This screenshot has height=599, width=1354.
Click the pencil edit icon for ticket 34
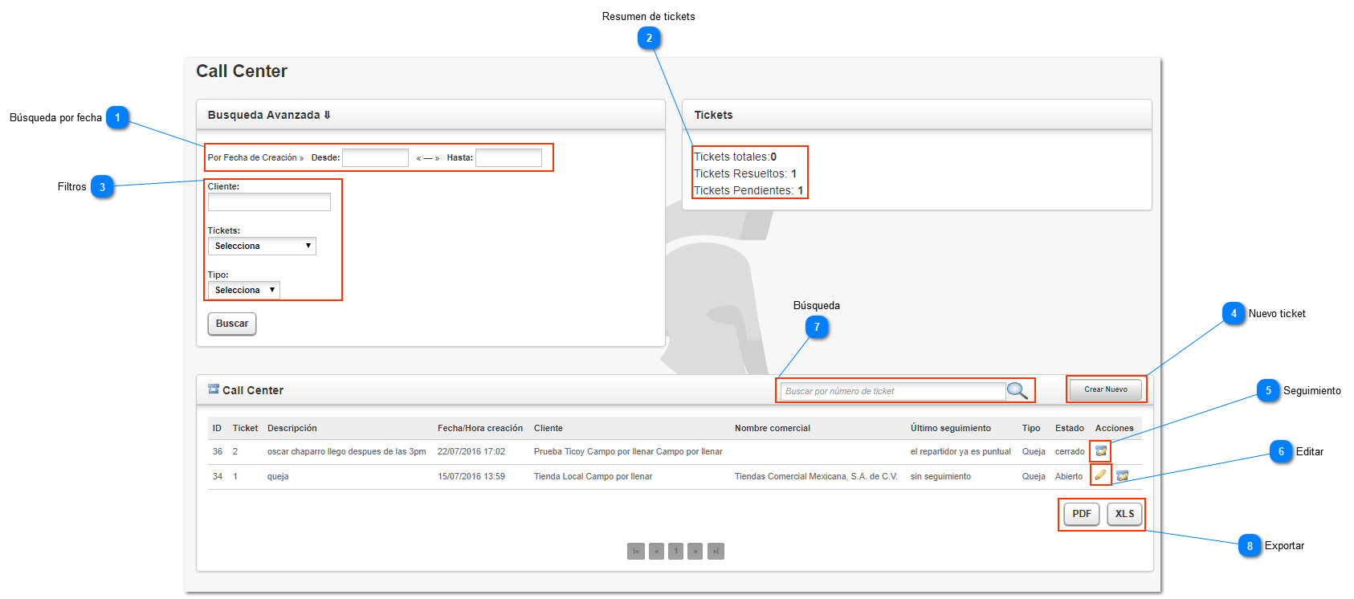(1100, 475)
